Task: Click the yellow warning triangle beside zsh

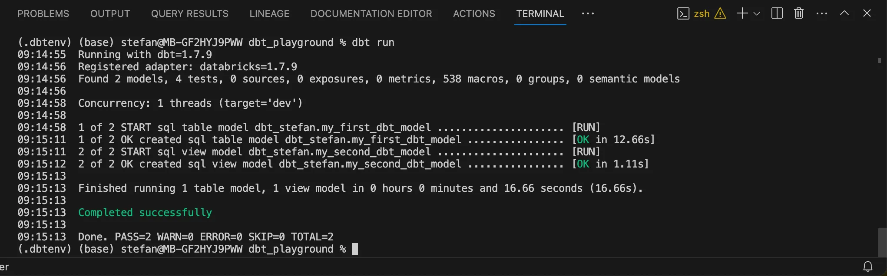Action: 720,14
